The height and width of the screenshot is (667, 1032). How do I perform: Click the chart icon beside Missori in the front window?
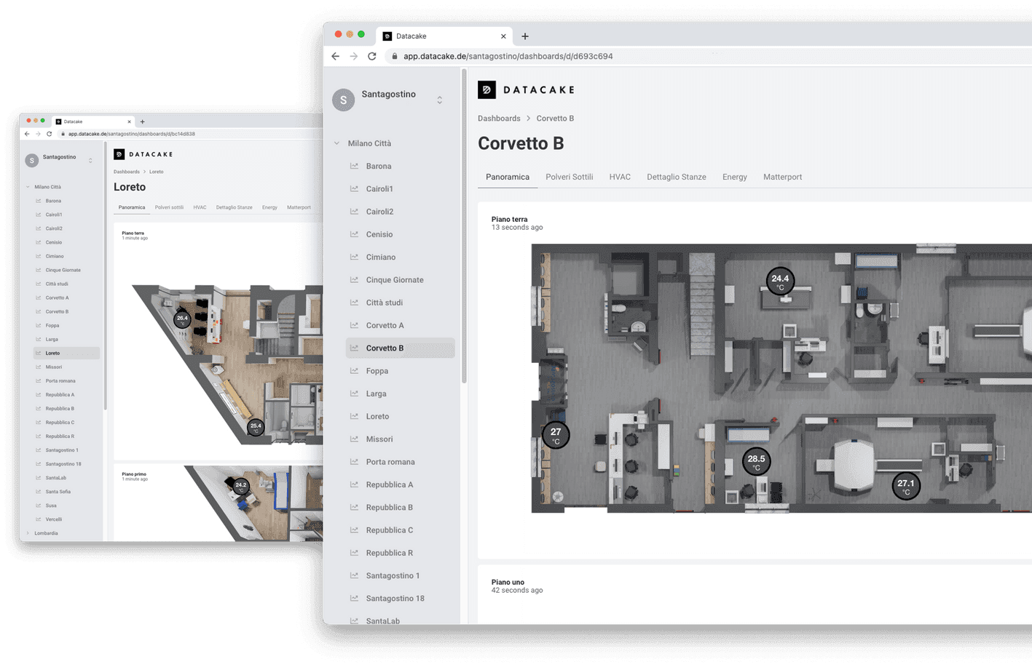355,439
